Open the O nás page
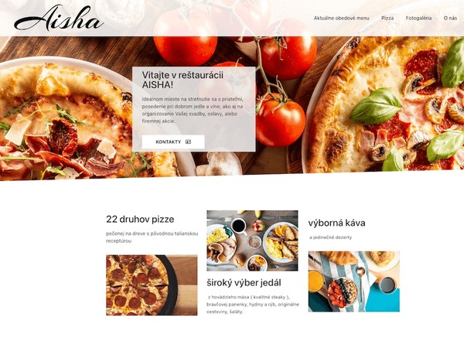This screenshot has height=348, width=464. coord(450,18)
